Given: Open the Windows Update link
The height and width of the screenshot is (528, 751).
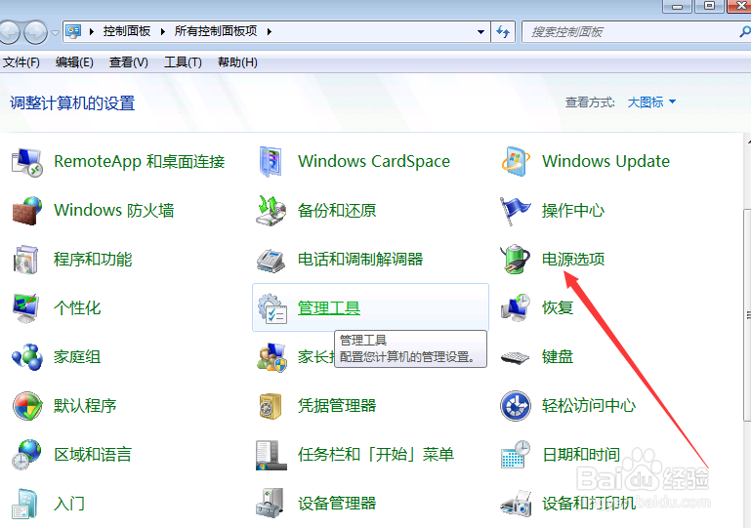Looking at the screenshot, I should 605,161.
